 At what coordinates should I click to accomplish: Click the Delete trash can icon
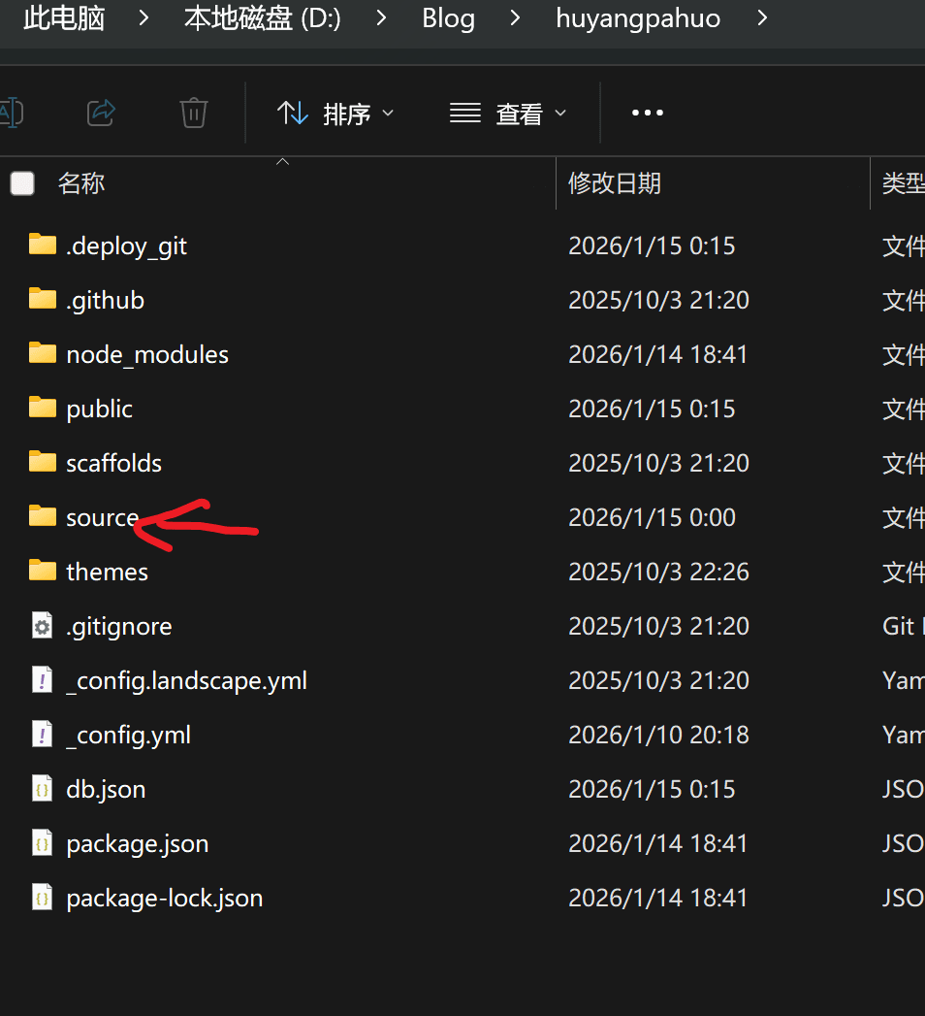pyautogui.click(x=194, y=113)
